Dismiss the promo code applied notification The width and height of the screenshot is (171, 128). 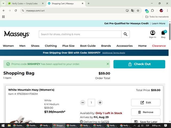coord(108,64)
